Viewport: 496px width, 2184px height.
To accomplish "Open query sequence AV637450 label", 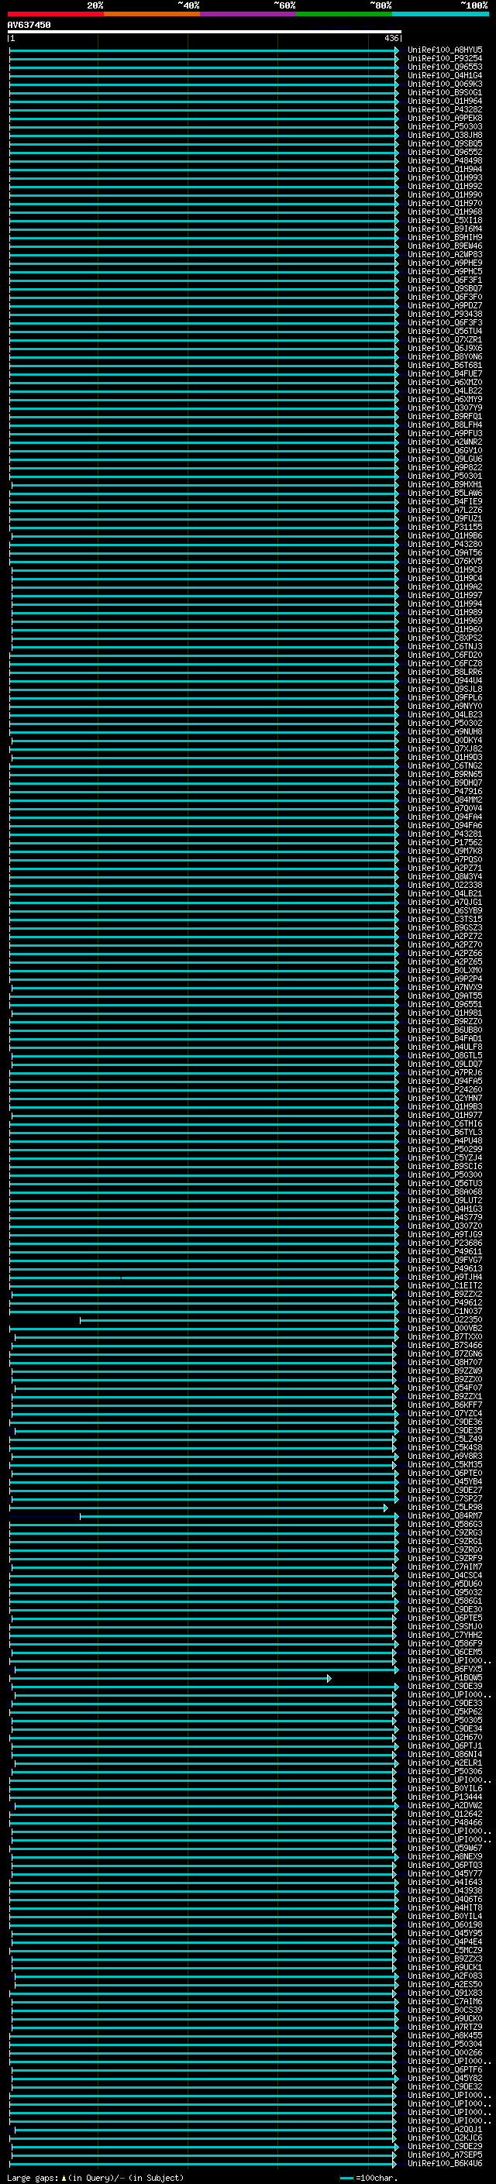I will pos(29,26).
